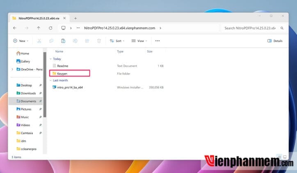Image resolution: width=297 pixels, height=173 pixels.
Task: Open the See more three-dots menu
Action: 158,41
